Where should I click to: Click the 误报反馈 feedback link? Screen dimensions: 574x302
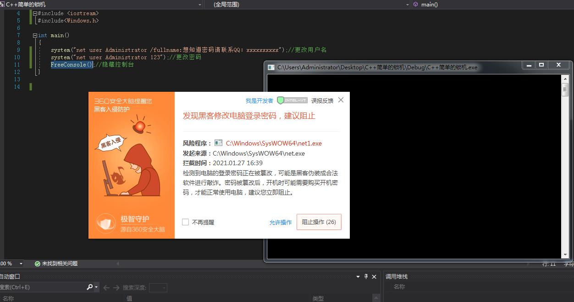click(322, 101)
